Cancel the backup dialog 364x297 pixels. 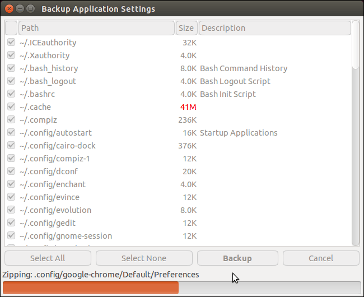coord(321,258)
